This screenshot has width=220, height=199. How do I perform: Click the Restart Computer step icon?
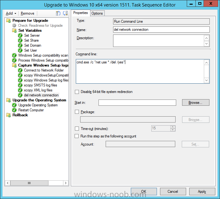tap(14, 110)
